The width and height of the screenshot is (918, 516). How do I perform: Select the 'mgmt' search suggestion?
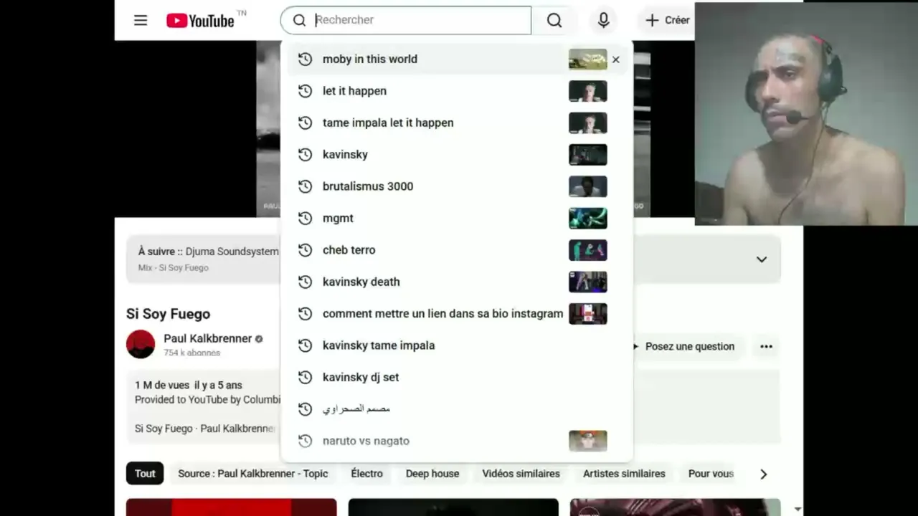(459, 218)
